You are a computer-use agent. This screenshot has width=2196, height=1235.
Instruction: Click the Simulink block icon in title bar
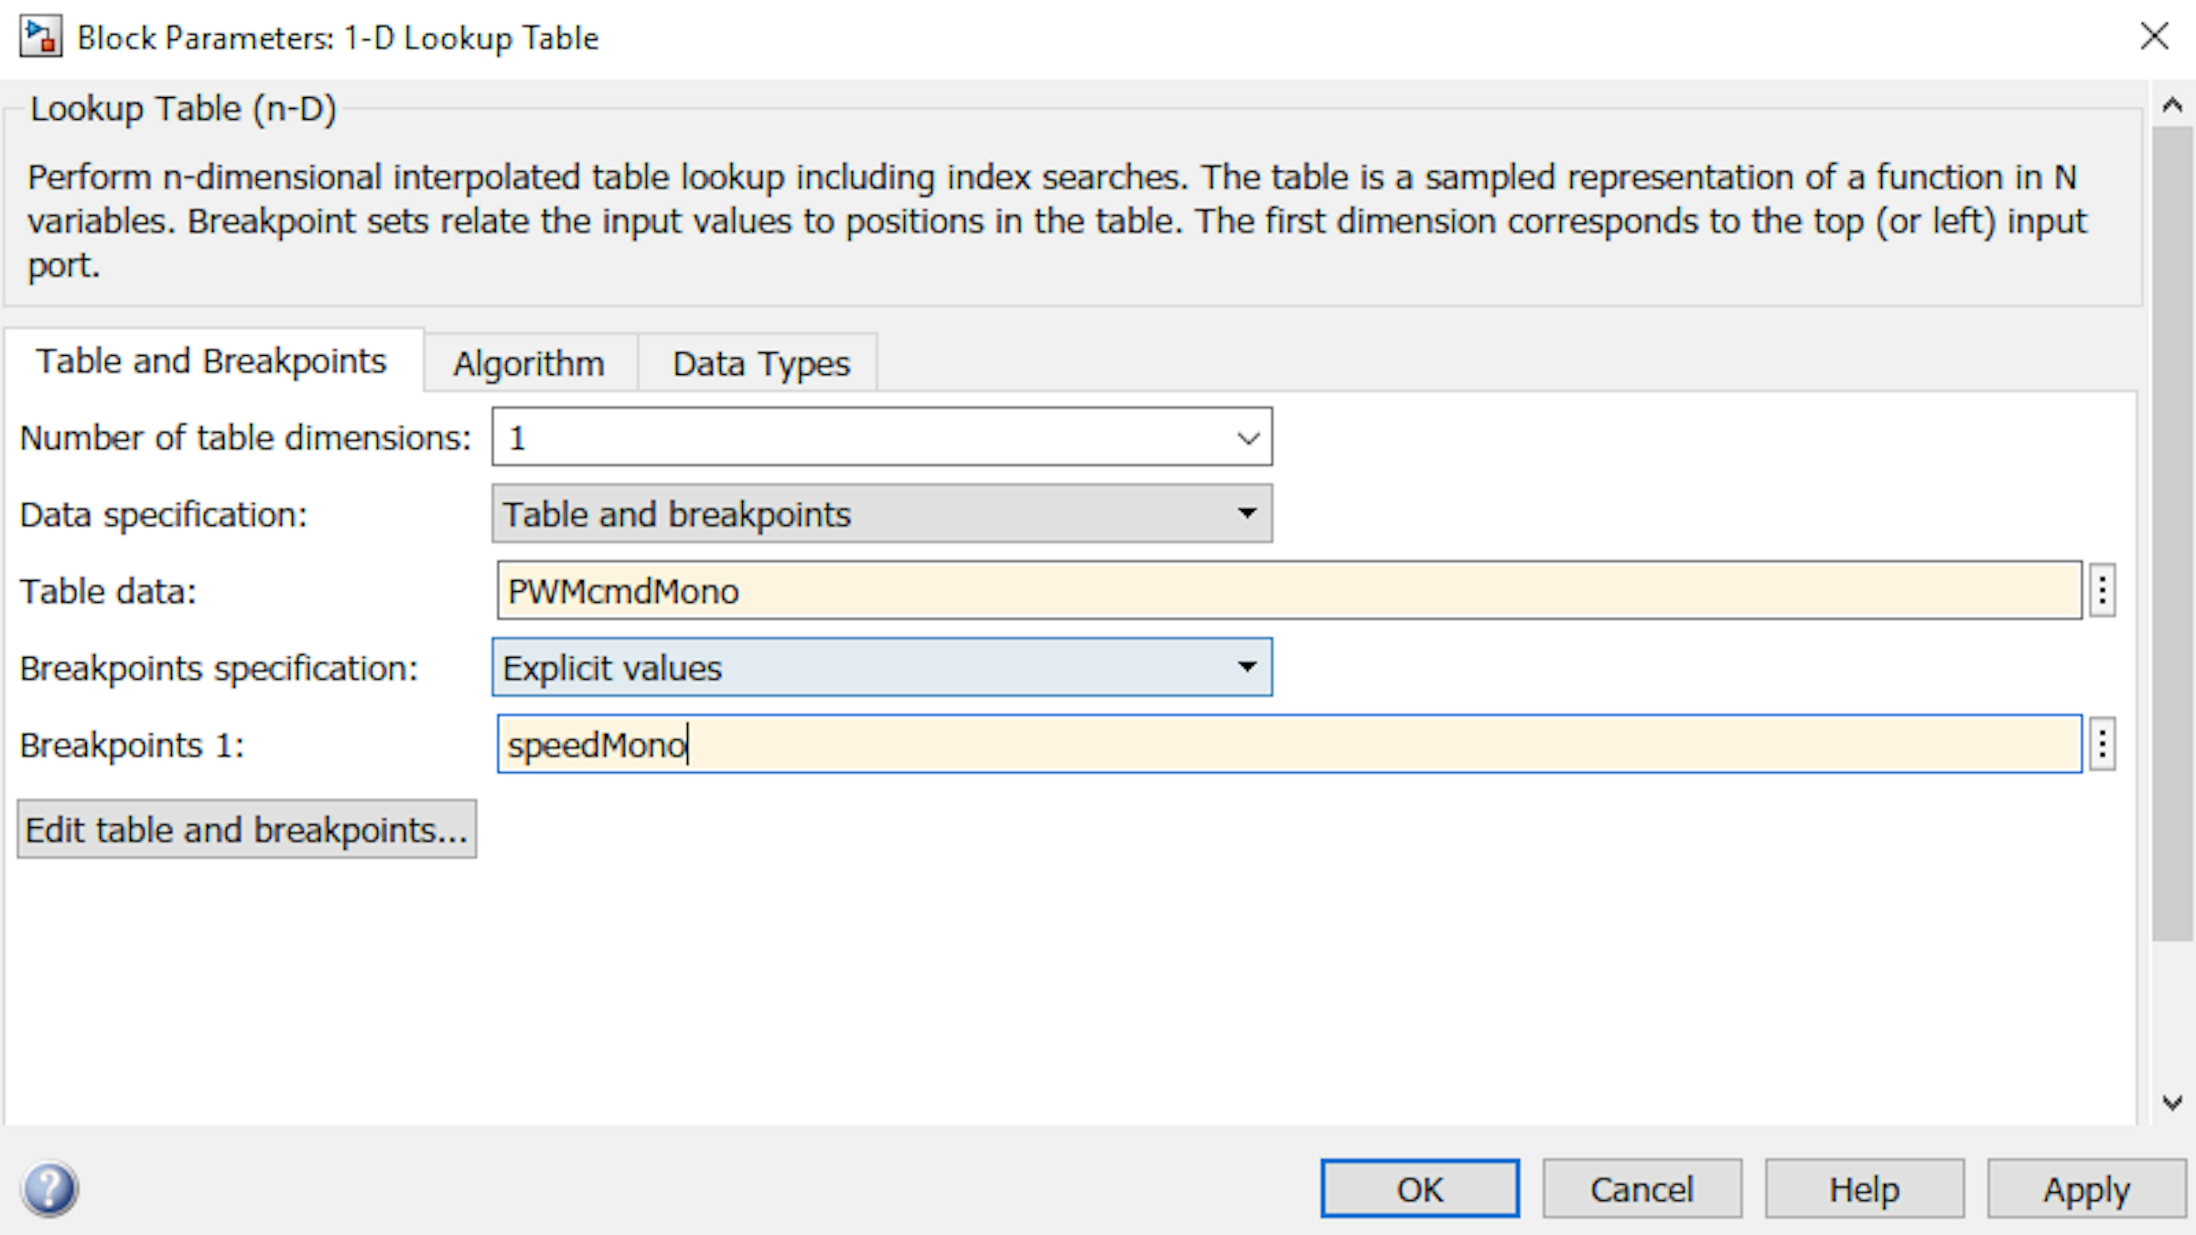pyautogui.click(x=41, y=37)
